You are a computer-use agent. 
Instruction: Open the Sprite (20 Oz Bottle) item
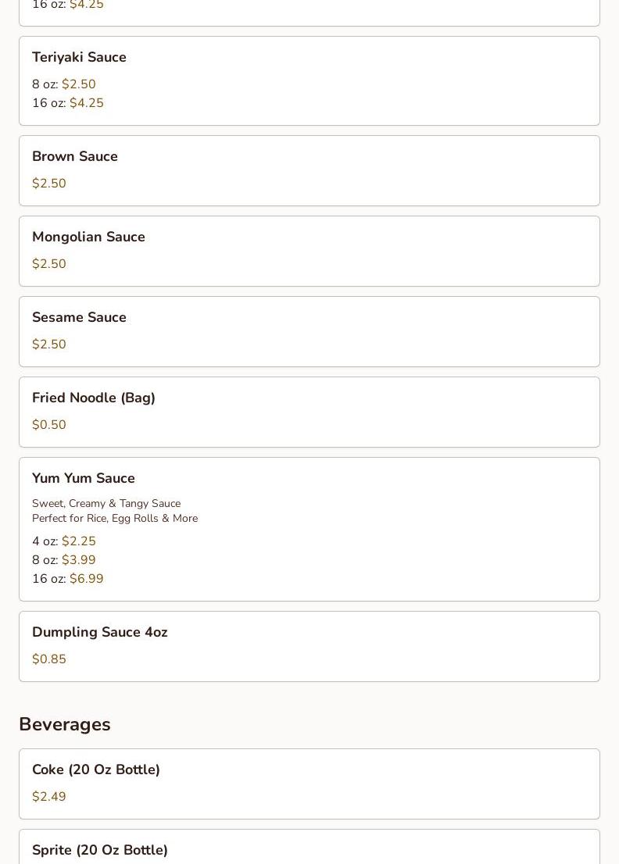309,846
